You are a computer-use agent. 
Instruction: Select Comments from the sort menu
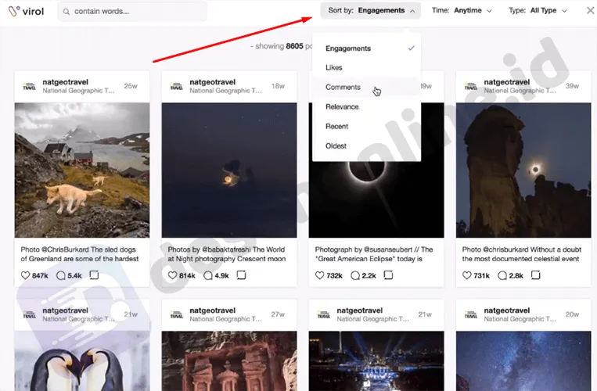click(343, 88)
